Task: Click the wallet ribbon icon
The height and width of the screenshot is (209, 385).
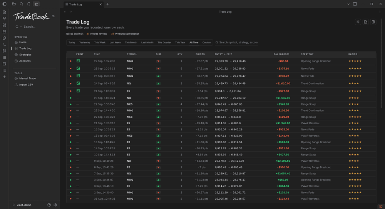Action: (x=4, y=64)
